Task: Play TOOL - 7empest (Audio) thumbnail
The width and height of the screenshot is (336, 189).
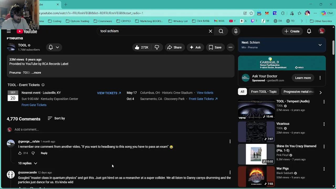Action: pos(256,109)
